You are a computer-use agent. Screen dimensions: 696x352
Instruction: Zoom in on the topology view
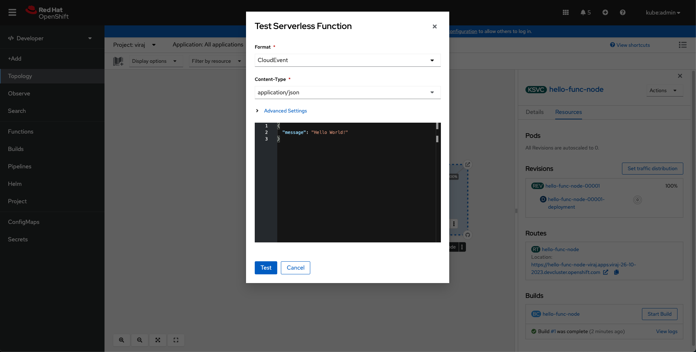121,340
